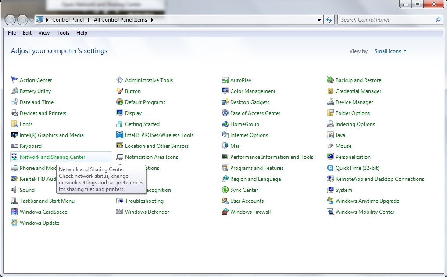The image size is (447, 277).
Task: Expand the address bar history dropdown
Action: coord(319,20)
